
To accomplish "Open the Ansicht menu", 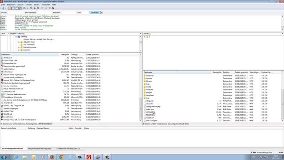I will 20,5.
